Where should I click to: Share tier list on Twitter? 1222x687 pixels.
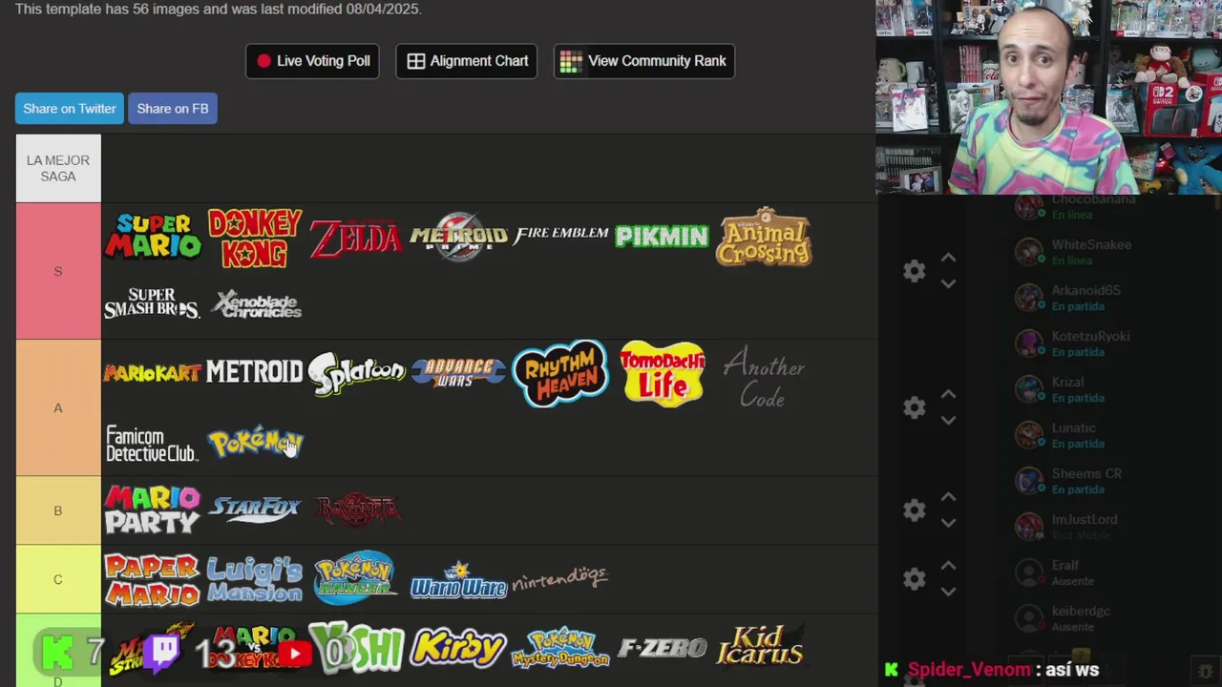[70, 109]
